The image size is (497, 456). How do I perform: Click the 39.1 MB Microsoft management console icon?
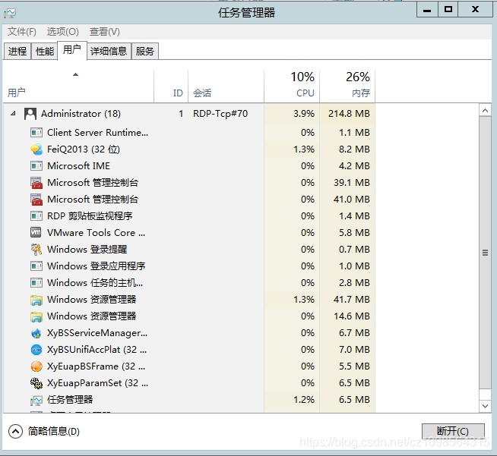pos(36,183)
